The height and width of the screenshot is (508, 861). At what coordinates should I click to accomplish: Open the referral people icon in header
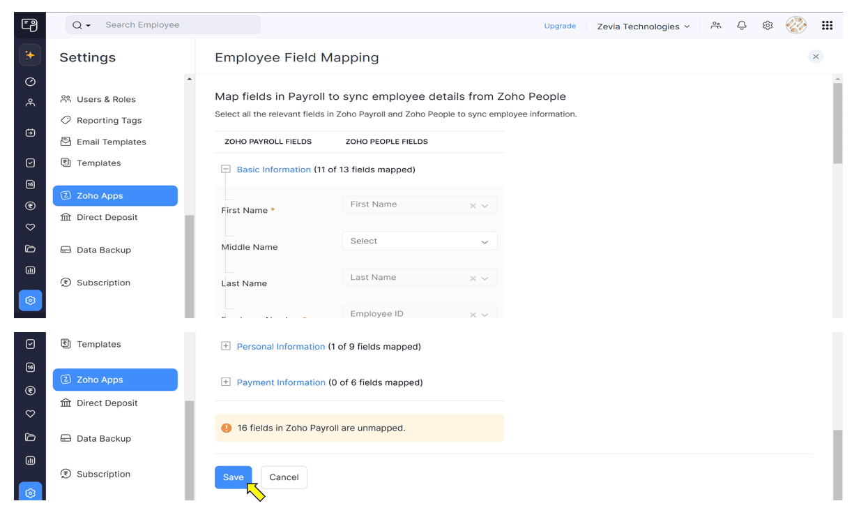[x=716, y=25]
